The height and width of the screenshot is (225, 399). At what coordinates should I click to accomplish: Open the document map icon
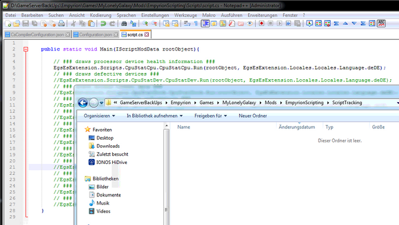click(223, 24)
